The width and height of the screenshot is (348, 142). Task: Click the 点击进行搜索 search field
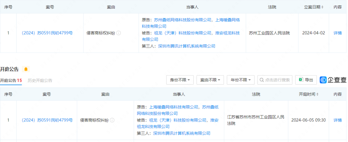(275, 80)
